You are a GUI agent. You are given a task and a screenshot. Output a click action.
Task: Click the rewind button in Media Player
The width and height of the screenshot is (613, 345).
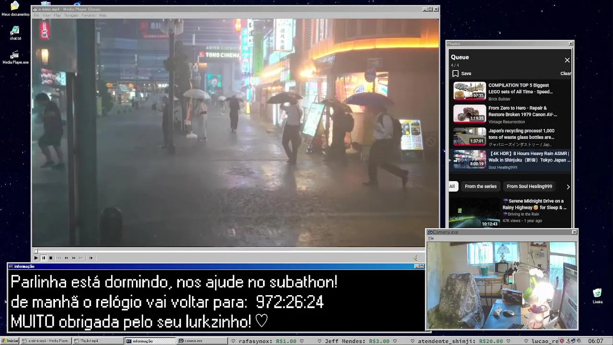tap(67, 258)
